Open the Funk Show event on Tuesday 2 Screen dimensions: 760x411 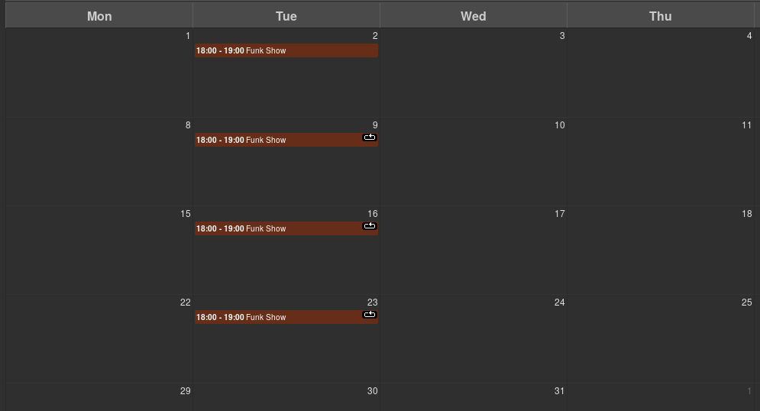(286, 50)
